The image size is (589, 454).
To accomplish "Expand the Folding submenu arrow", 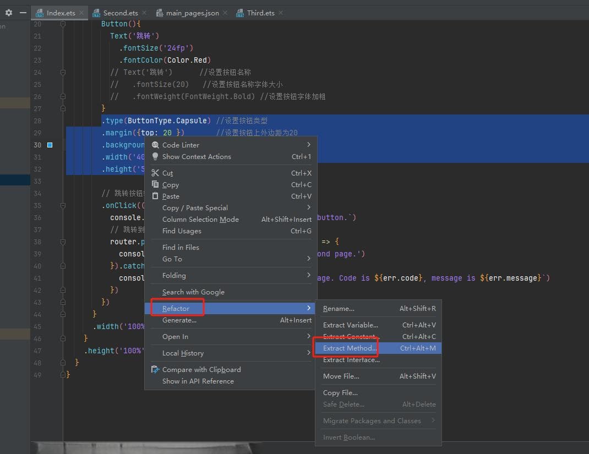I will pyautogui.click(x=309, y=275).
